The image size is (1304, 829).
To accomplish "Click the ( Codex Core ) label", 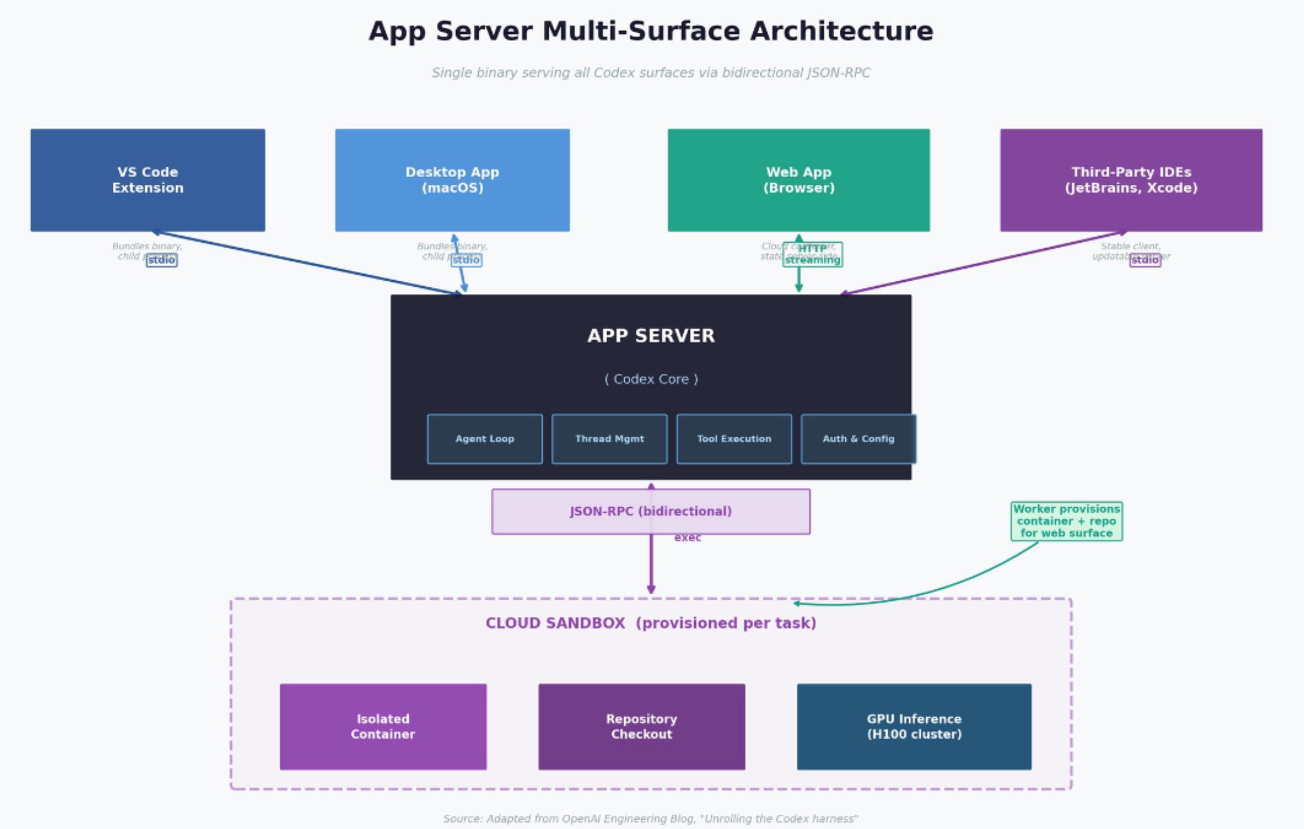I will (x=651, y=379).
